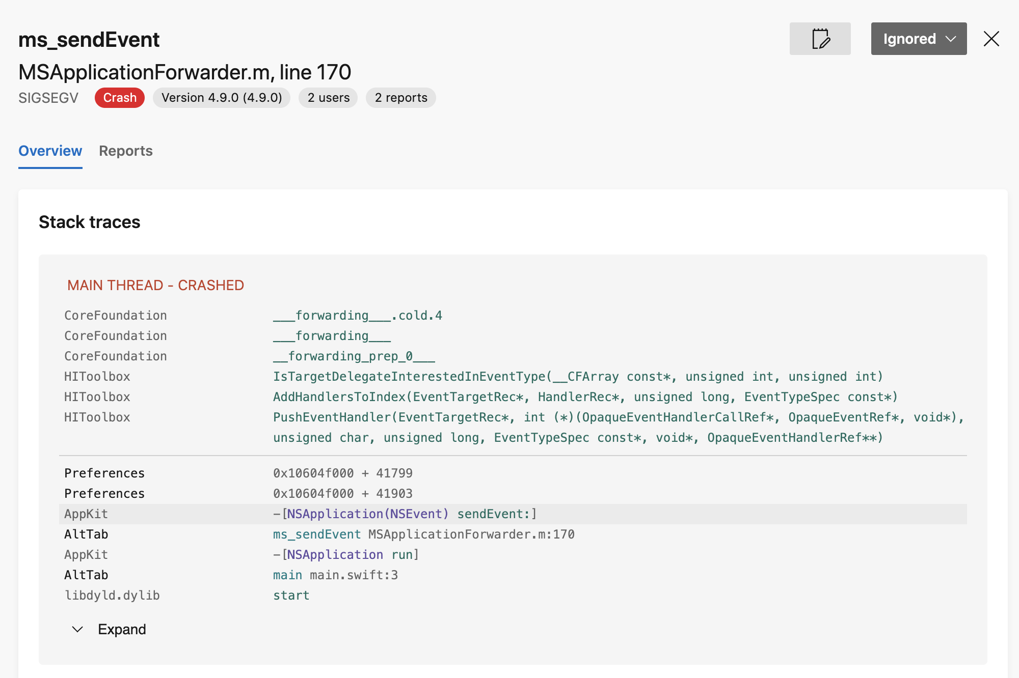
Task: Open the Ignored status dropdown
Action: (918, 39)
